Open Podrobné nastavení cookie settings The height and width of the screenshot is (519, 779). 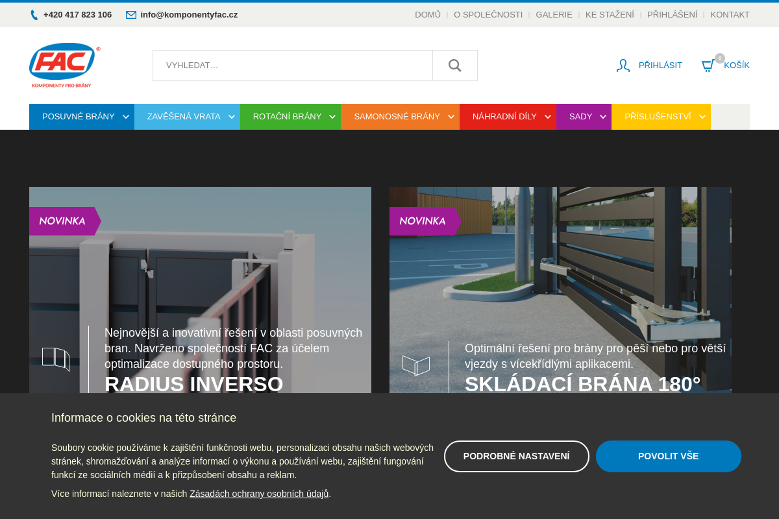(516, 456)
